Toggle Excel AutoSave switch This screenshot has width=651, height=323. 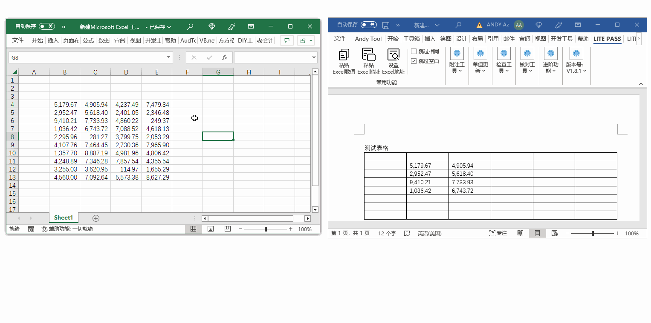point(46,27)
